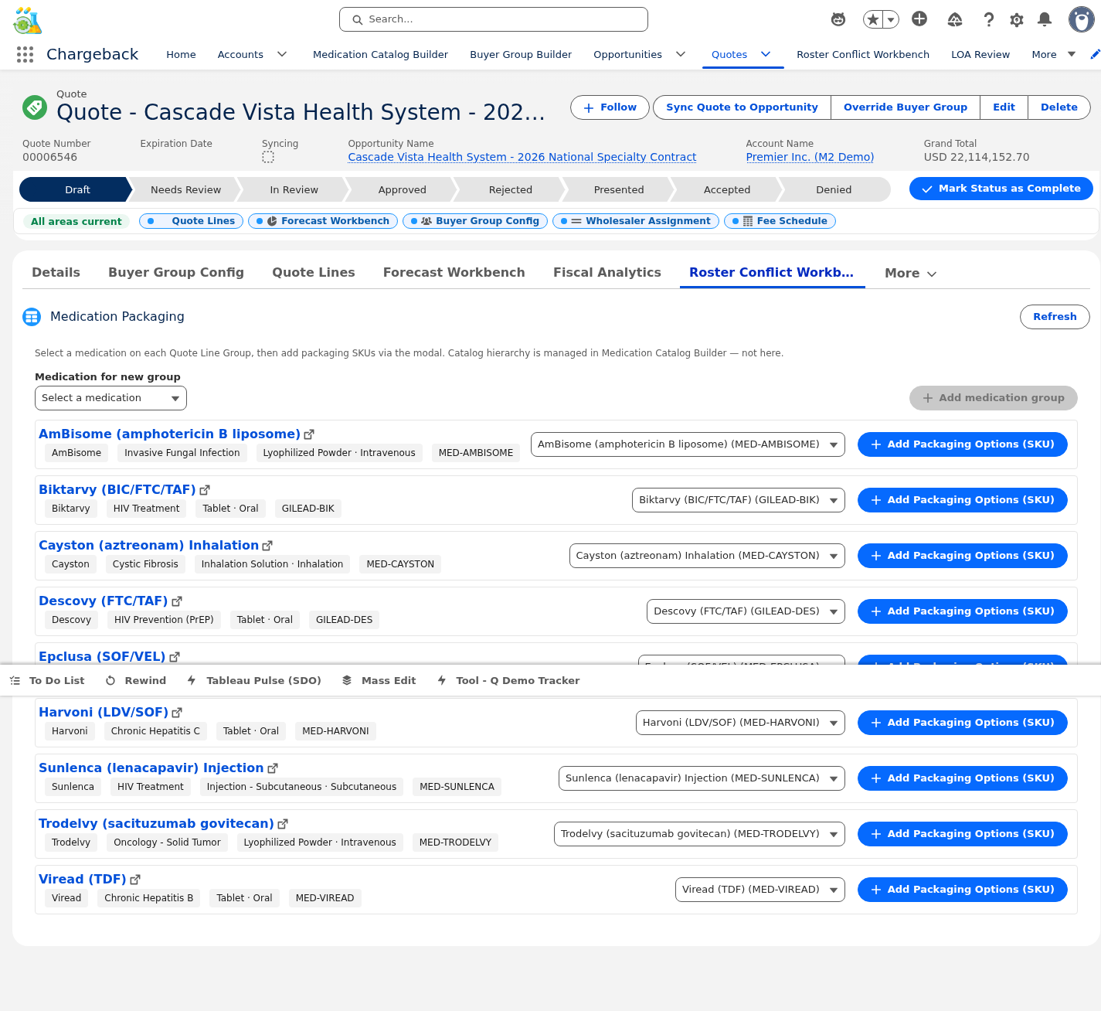Open Trodelvy external link icon
Viewport: 1101px width, 1011px height.
(283, 825)
